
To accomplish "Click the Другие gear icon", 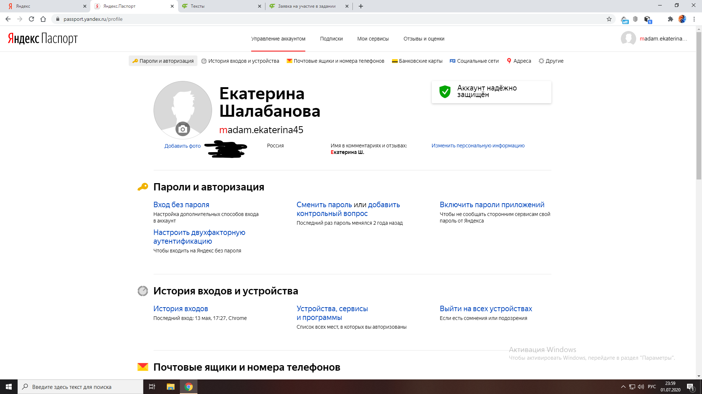I will [x=541, y=61].
